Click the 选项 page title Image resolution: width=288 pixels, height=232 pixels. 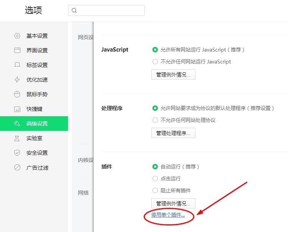coord(33,10)
